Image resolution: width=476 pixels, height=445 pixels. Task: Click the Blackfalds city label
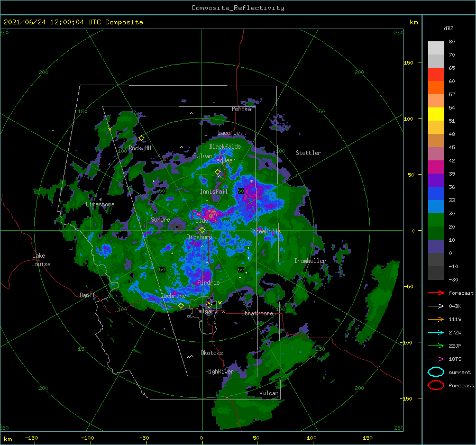click(x=225, y=147)
